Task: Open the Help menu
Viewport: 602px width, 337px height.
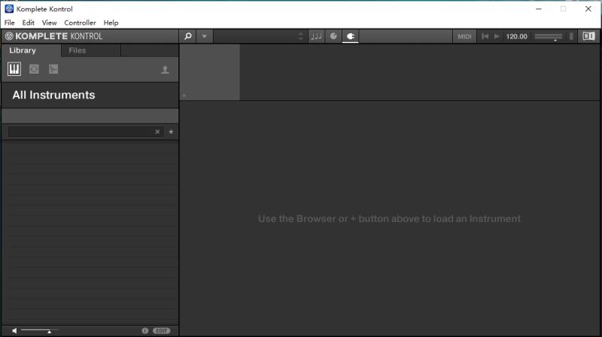Action: click(x=111, y=23)
